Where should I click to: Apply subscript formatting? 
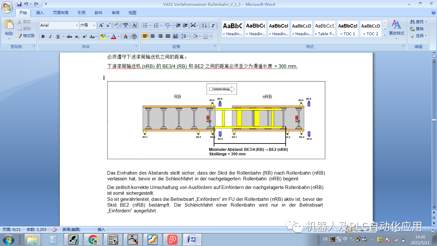[77, 37]
